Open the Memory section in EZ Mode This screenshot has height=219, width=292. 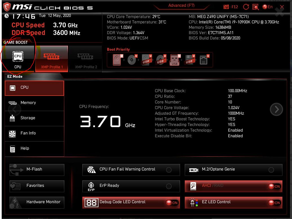click(x=34, y=103)
